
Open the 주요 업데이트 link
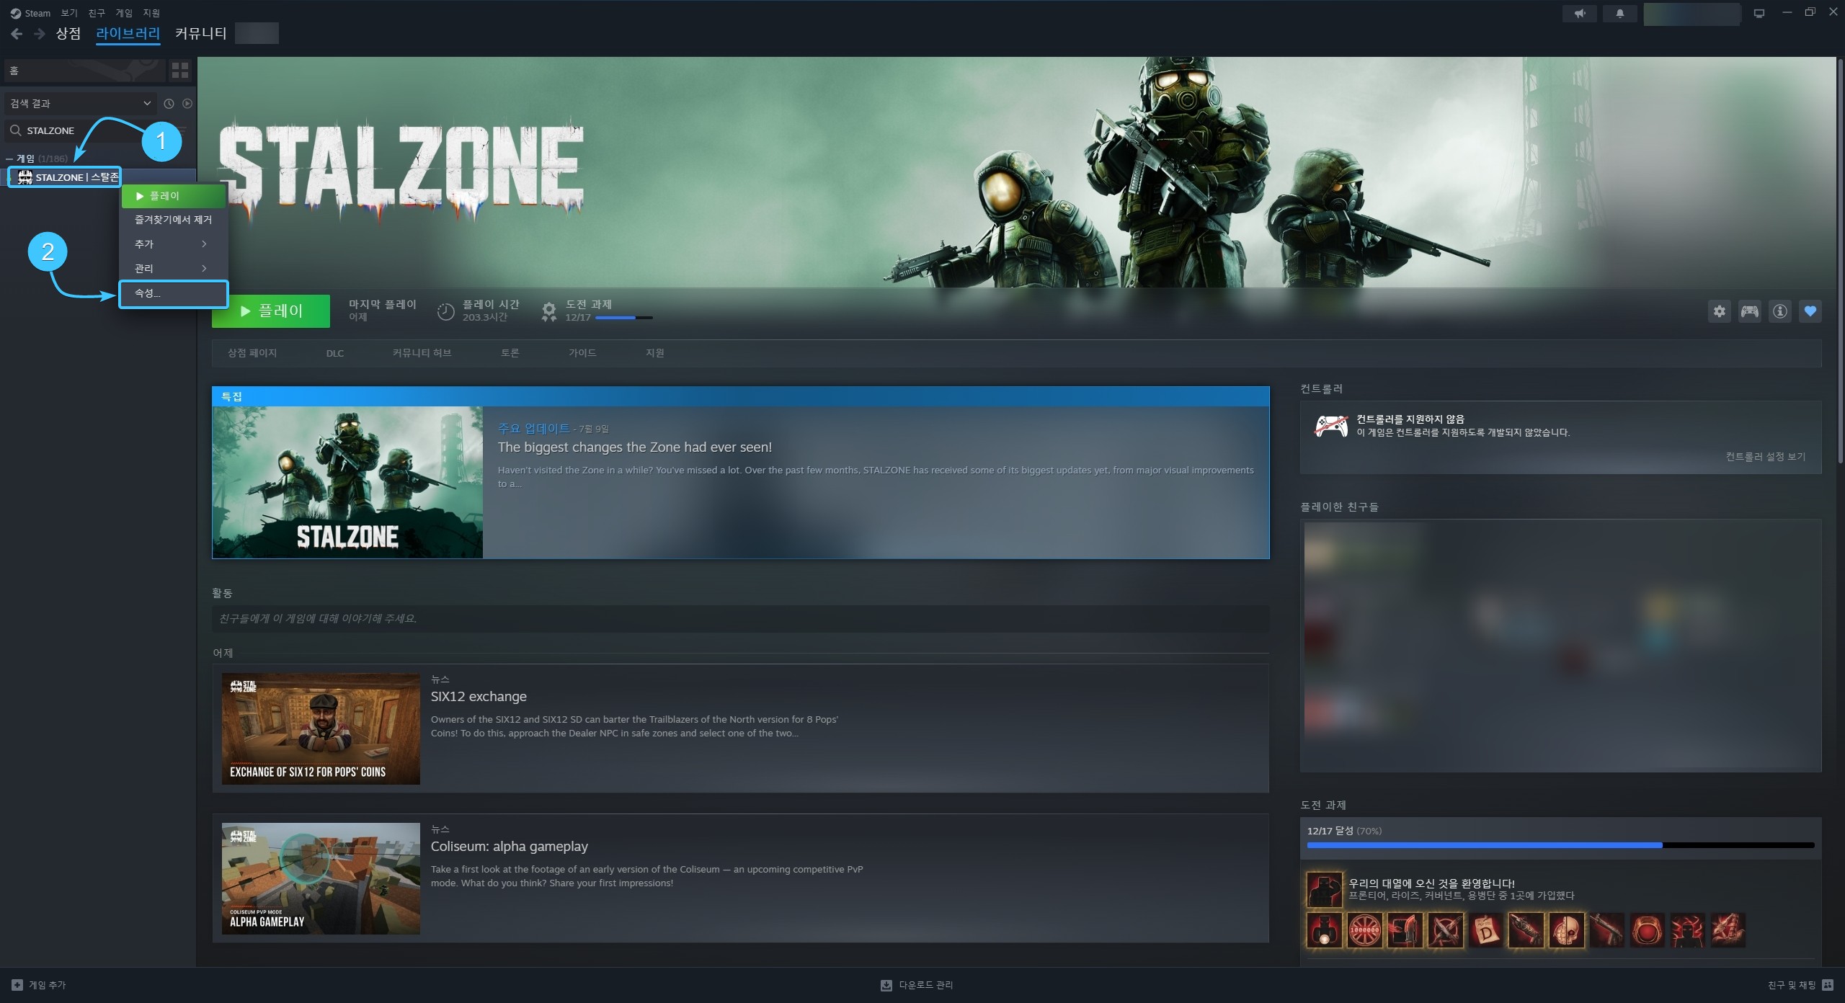coord(533,429)
